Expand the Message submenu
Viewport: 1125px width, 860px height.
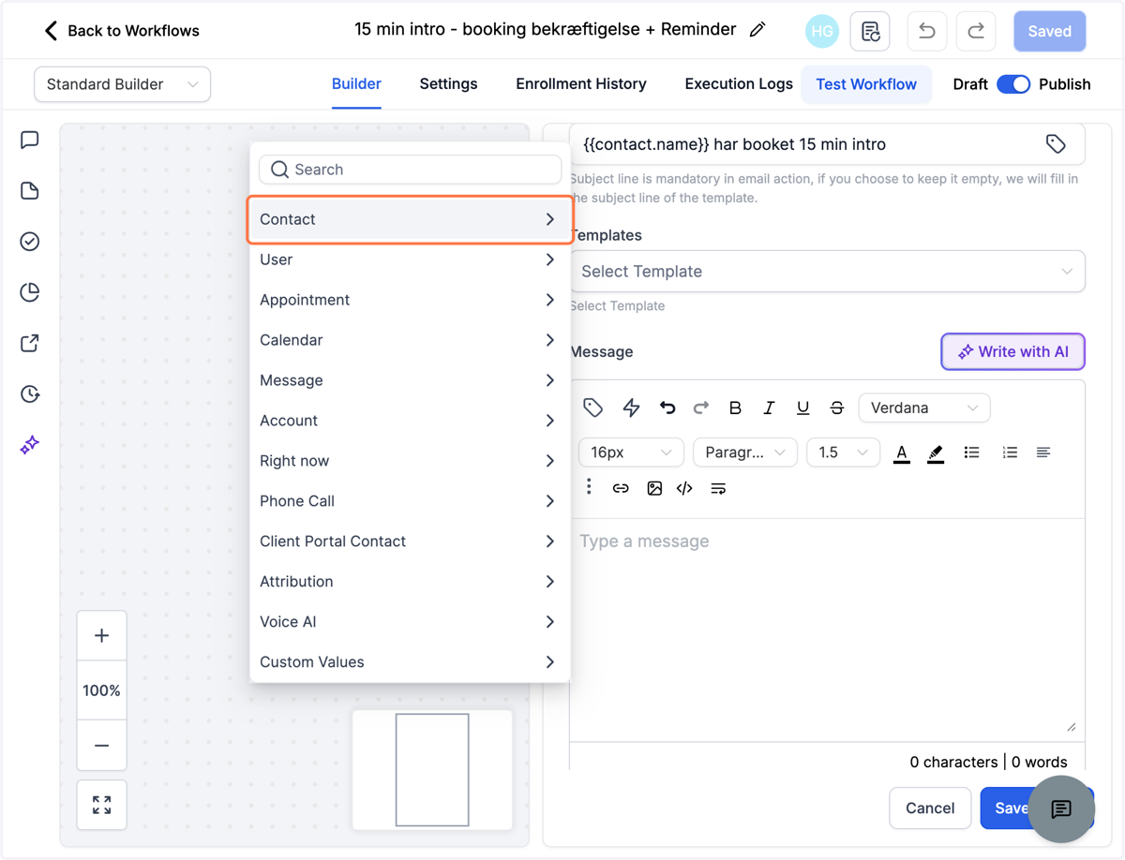tap(410, 380)
